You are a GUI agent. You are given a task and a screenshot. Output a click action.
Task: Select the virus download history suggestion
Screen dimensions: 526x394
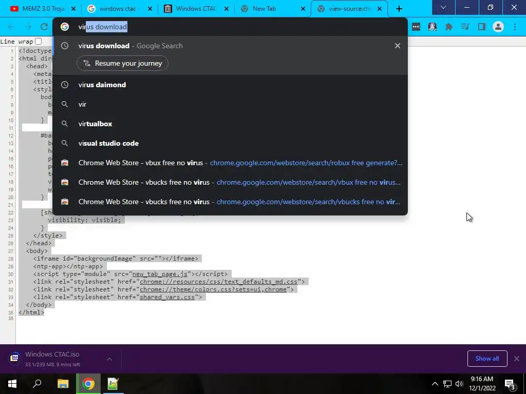(x=230, y=46)
